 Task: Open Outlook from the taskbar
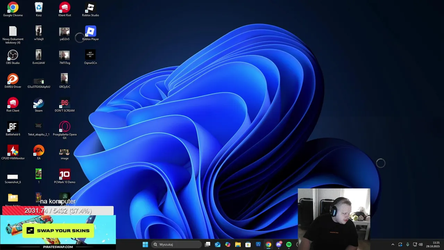pos(217,244)
